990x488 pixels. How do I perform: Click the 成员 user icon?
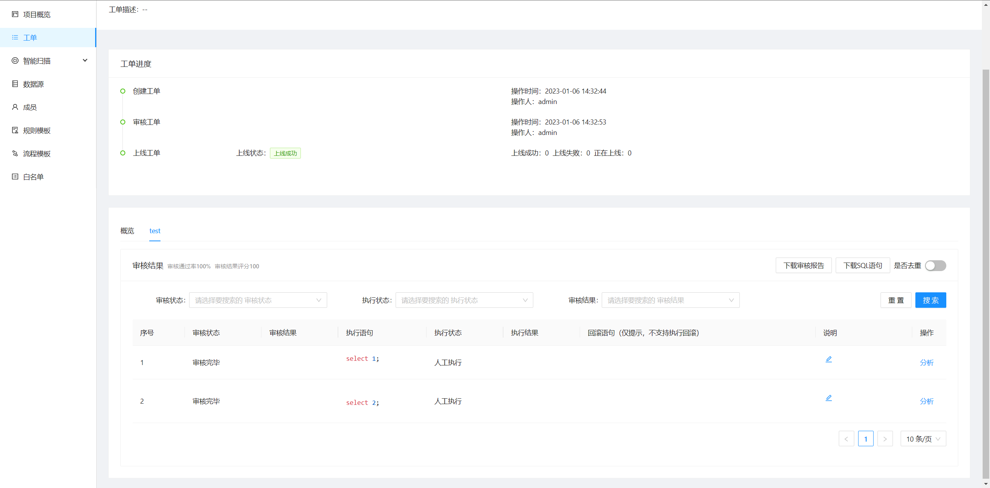pos(15,107)
